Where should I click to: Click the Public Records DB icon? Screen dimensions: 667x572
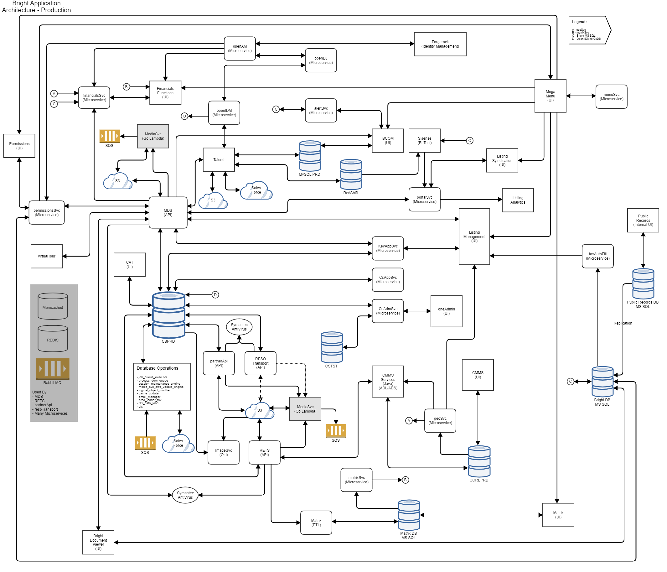(x=643, y=284)
